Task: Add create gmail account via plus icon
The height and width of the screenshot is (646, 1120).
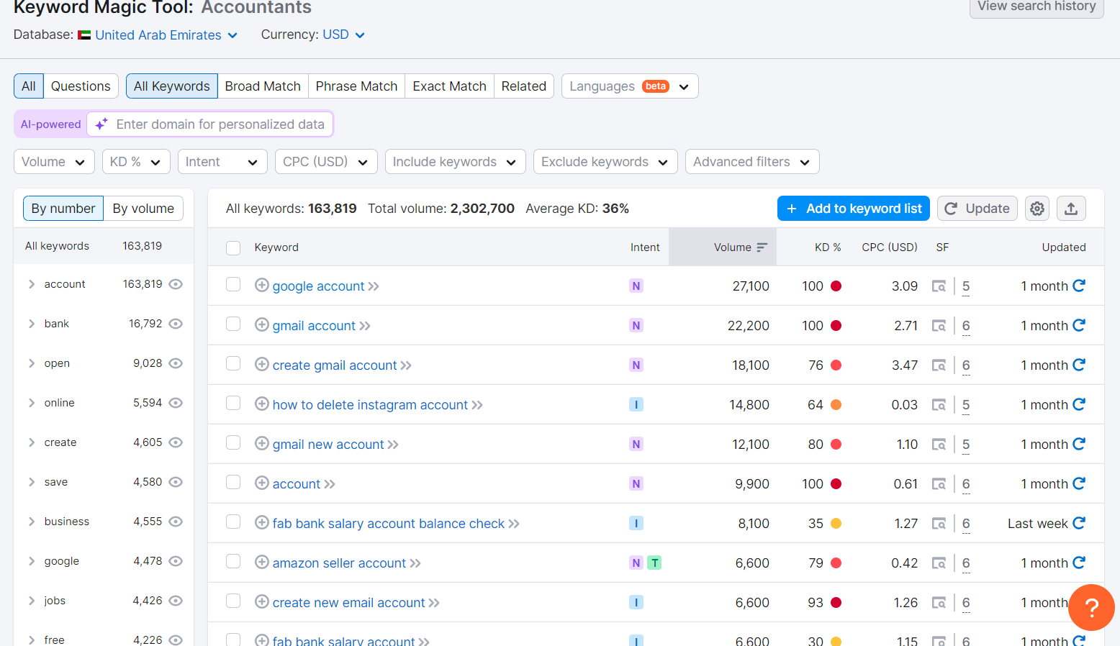Action: [262, 364]
